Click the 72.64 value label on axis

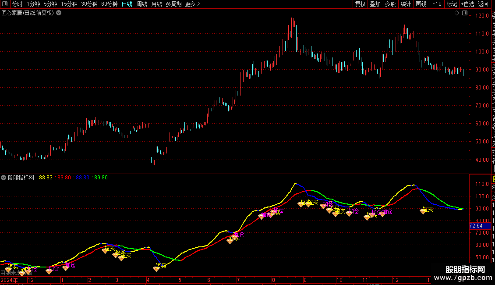pyautogui.click(x=476, y=226)
